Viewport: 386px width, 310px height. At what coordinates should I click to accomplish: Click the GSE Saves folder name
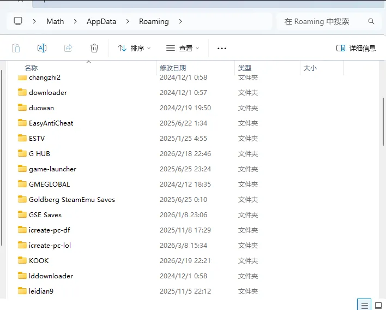point(45,215)
